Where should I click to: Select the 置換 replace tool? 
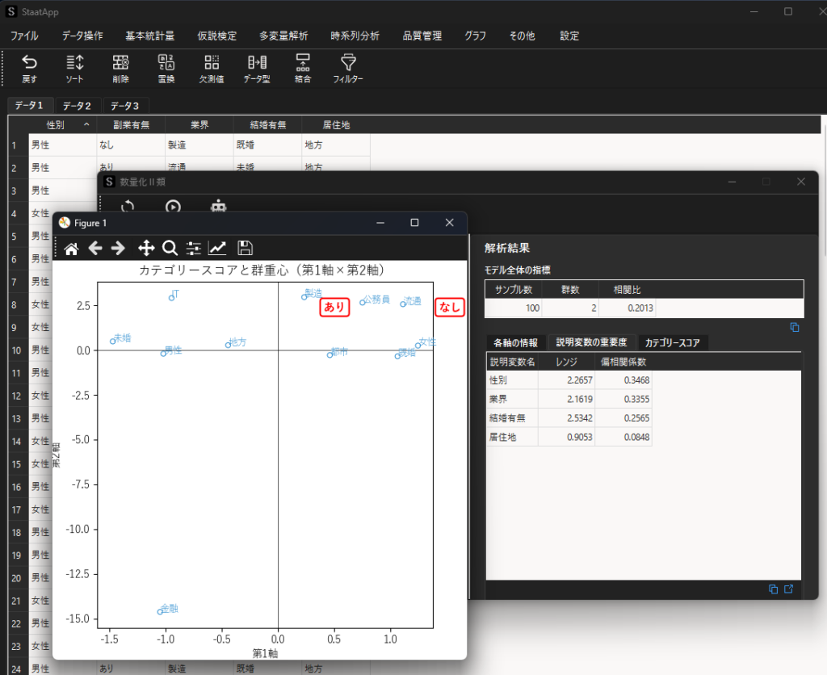(x=166, y=68)
